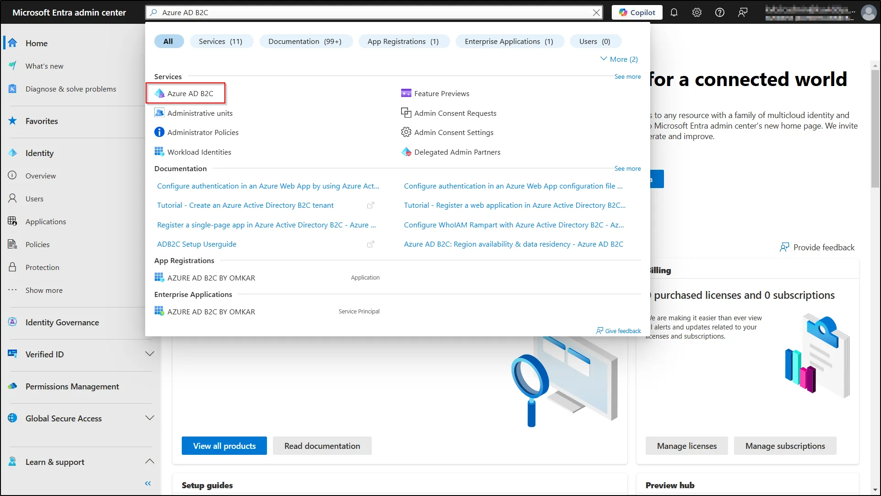Open Region availability & data residency link

pyautogui.click(x=513, y=244)
